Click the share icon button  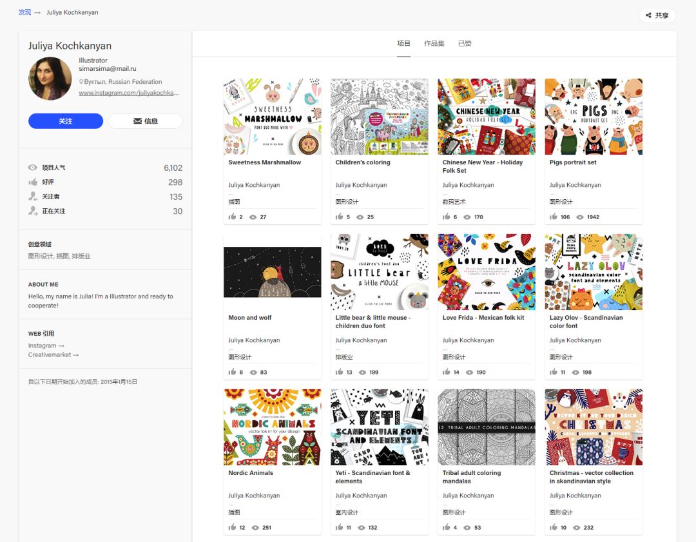648,15
